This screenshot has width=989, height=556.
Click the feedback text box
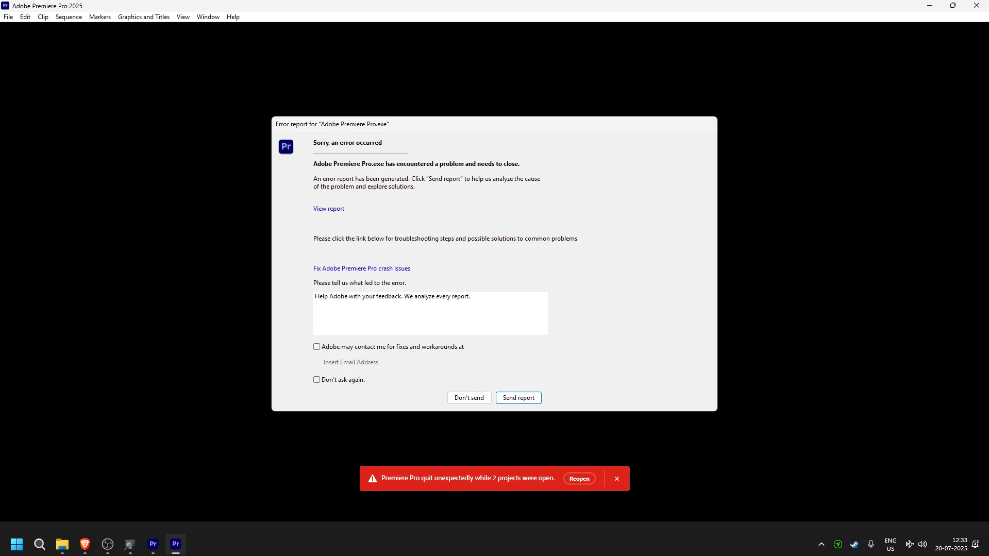pyautogui.click(x=430, y=313)
